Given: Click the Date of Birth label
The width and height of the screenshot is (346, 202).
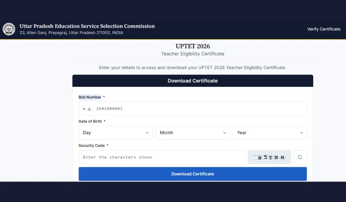Looking at the screenshot, I should click(x=90, y=121).
